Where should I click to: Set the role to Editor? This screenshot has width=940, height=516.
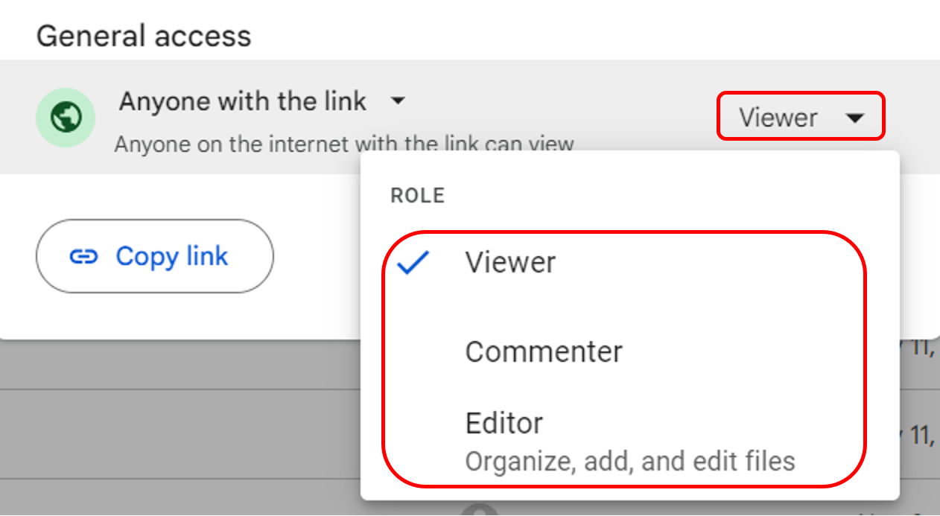point(504,423)
